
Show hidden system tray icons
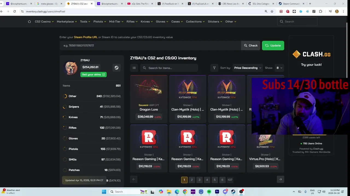click(x=294, y=192)
